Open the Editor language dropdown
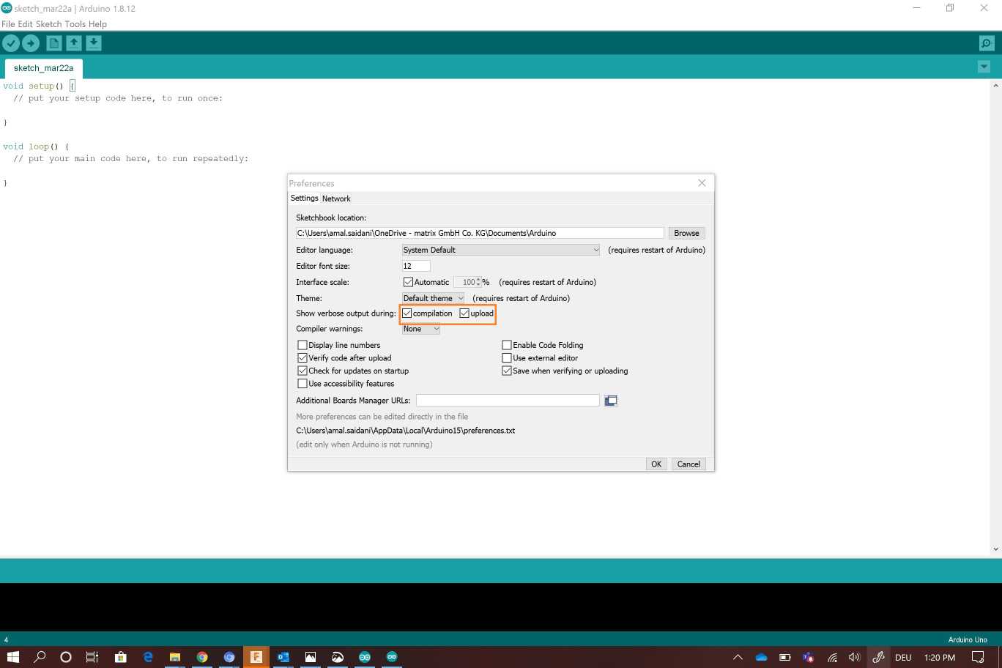The height and width of the screenshot is (668, 1002). [501, 250]
